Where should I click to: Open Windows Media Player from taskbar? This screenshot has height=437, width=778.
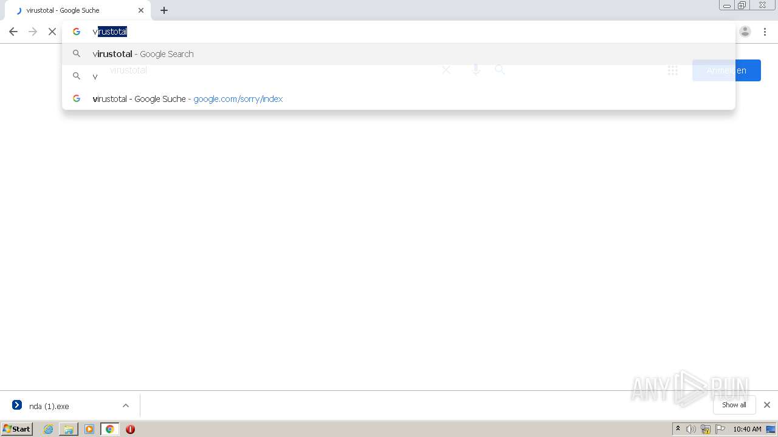pyautogui.click(x=89, y=429)
